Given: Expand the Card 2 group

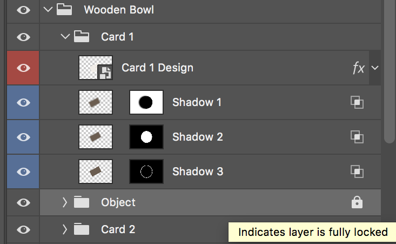Looking at the screenshot, I should click(x=65, y=229).
